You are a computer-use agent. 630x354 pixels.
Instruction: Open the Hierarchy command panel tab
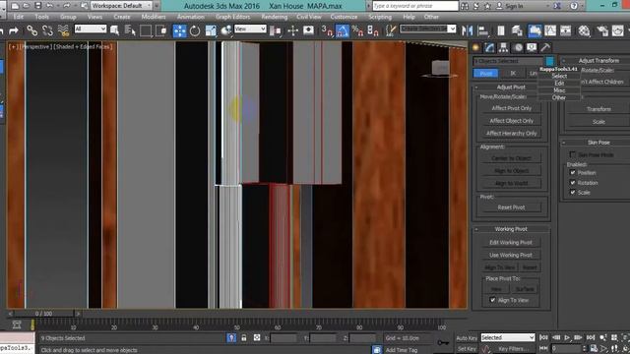tap(503, 47)
